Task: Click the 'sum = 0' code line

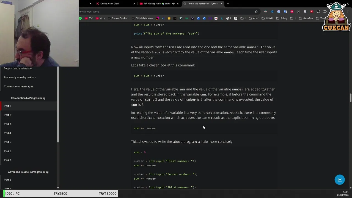Action: tap(140, 152)
